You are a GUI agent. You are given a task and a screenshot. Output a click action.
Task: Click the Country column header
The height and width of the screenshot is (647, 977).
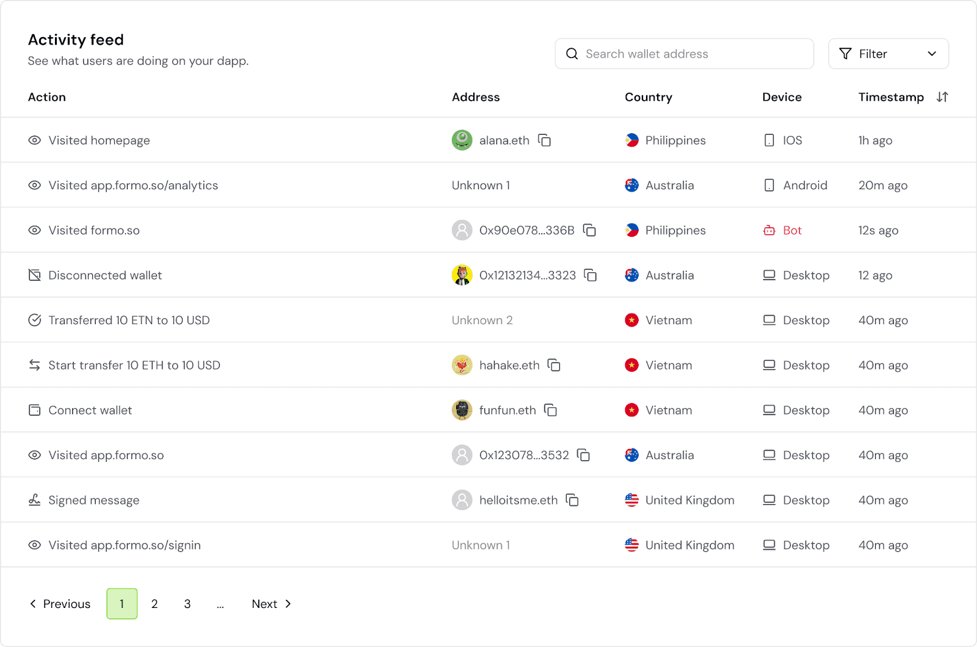[648, 97]
